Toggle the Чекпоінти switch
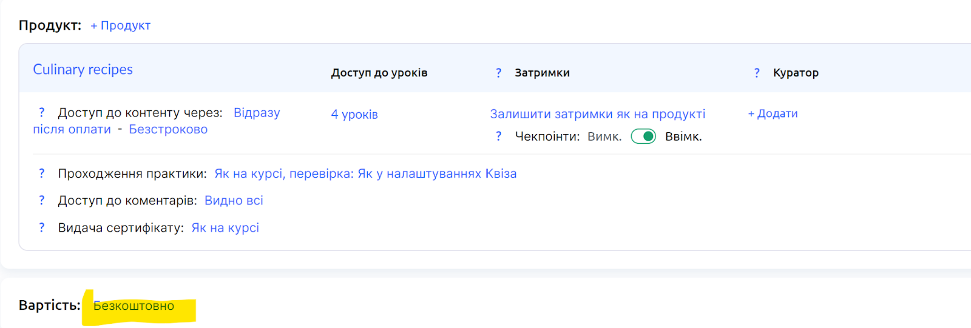This screenshot has width=971, height=328. click(643, 136)
